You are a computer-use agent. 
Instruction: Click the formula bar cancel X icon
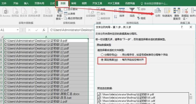(x=29, y=30)
